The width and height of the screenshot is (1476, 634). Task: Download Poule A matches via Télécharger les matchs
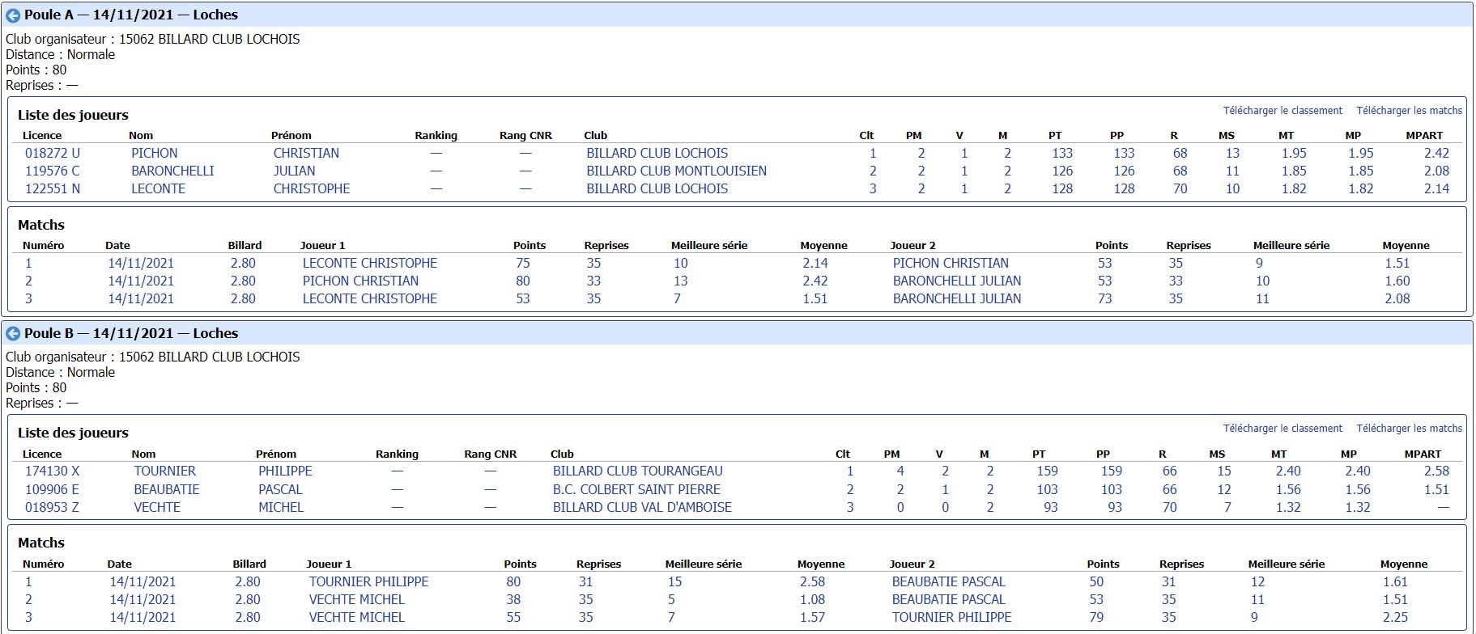click(x=1410, y=111)
